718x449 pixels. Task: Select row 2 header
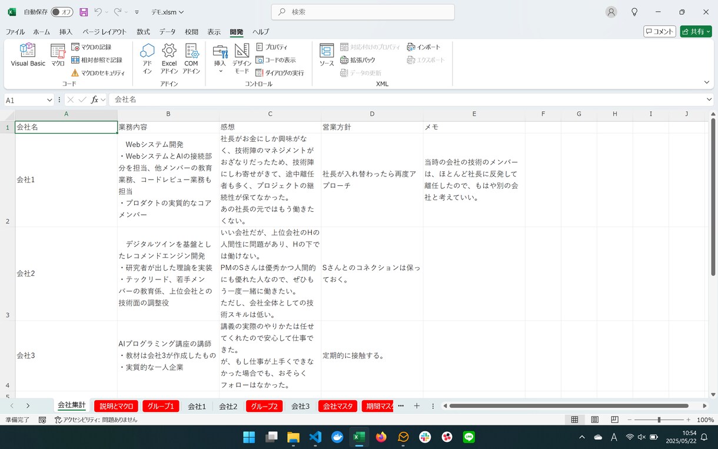[x=8, y=180]
